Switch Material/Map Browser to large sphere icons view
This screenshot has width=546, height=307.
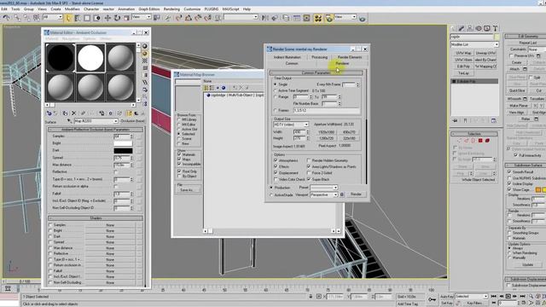click(224, 88)
